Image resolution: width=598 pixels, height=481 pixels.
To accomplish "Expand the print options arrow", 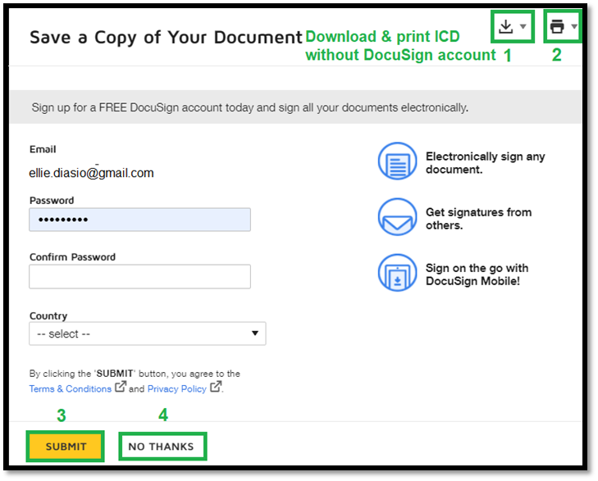I will [x=574, y=26].
